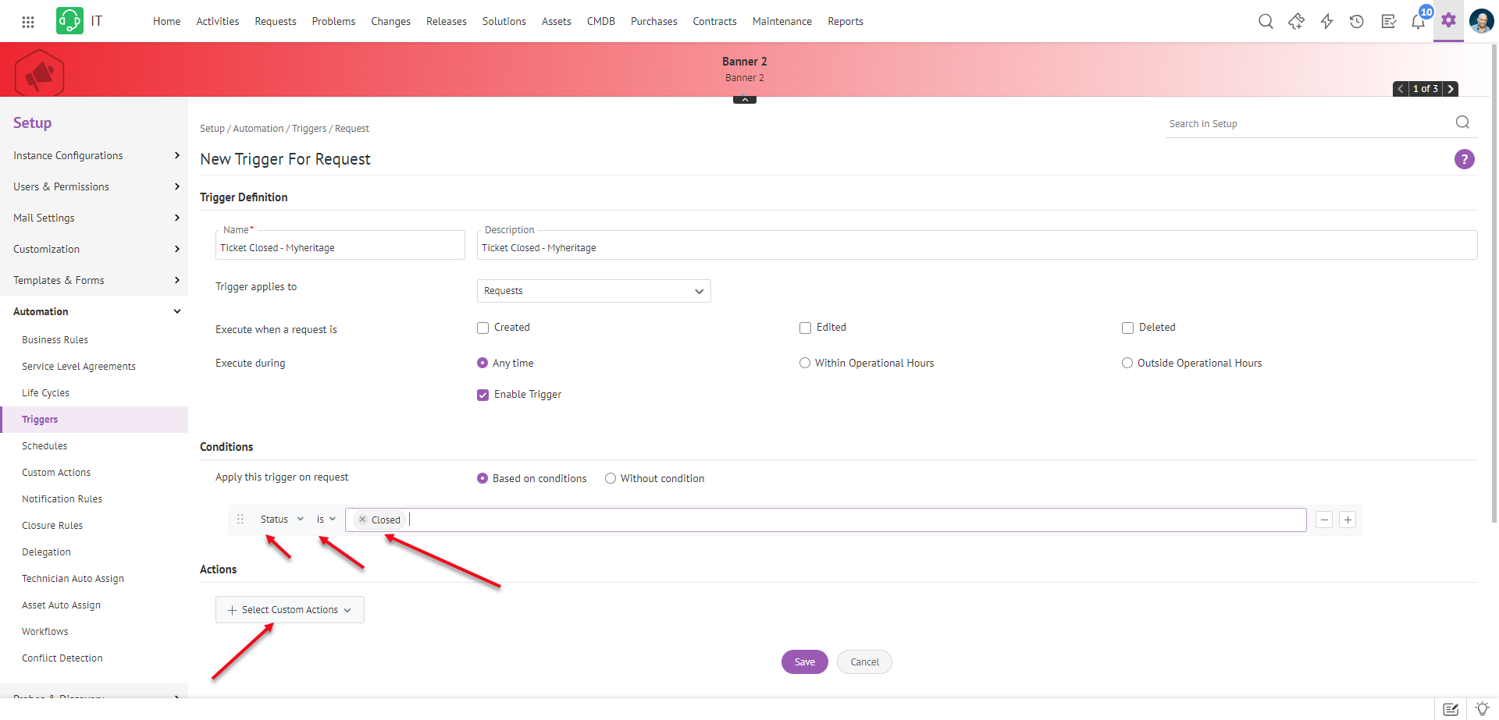Image resolution: width=1499 pixels, height=720 pixels.
Task: Open the Trigger applies to dropdown
Action: (593, 291)
